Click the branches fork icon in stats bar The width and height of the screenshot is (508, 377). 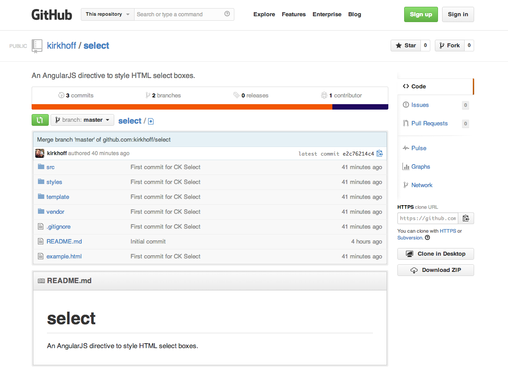click(148, 96)
